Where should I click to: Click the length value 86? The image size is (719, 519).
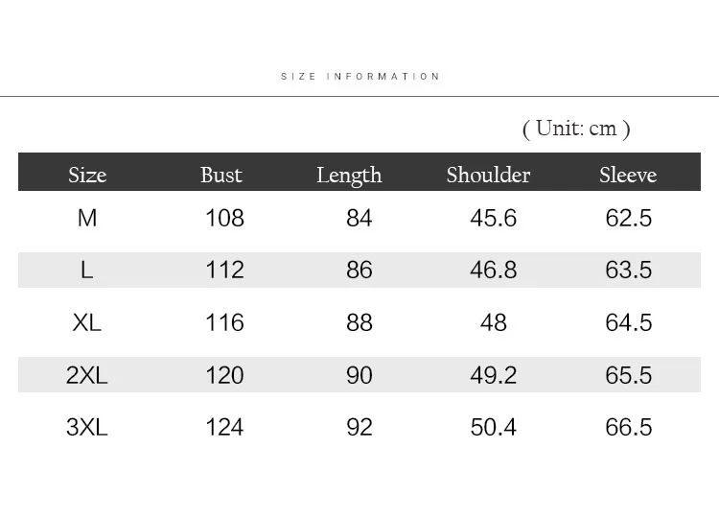[359, 270]
